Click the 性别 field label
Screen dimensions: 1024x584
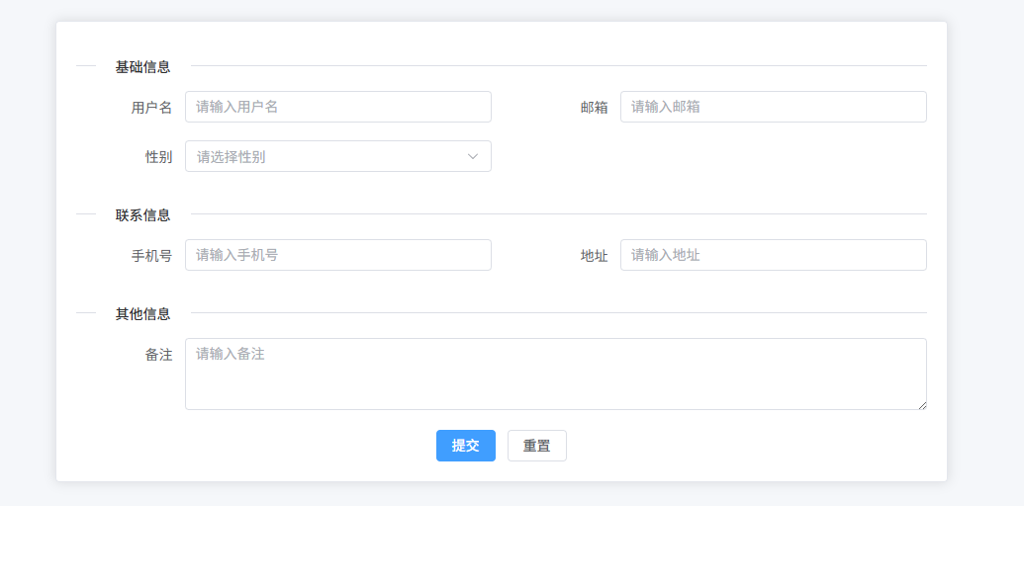coord(158,157)
